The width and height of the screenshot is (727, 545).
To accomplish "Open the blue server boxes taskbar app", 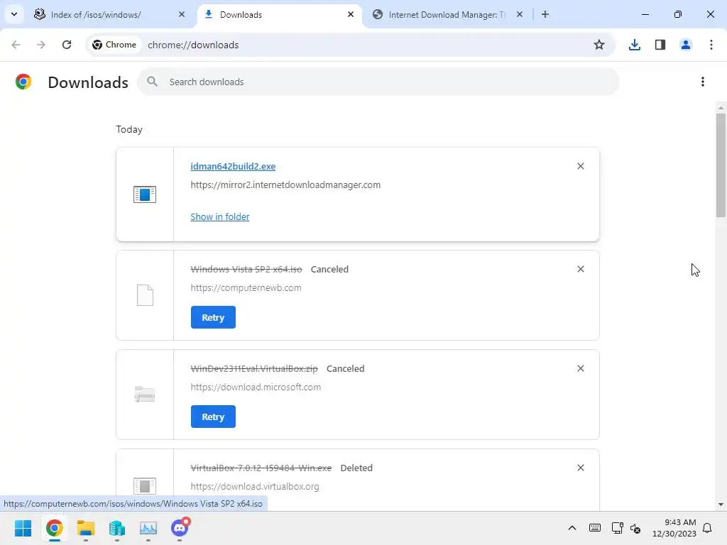I will (x=117, y=528).
